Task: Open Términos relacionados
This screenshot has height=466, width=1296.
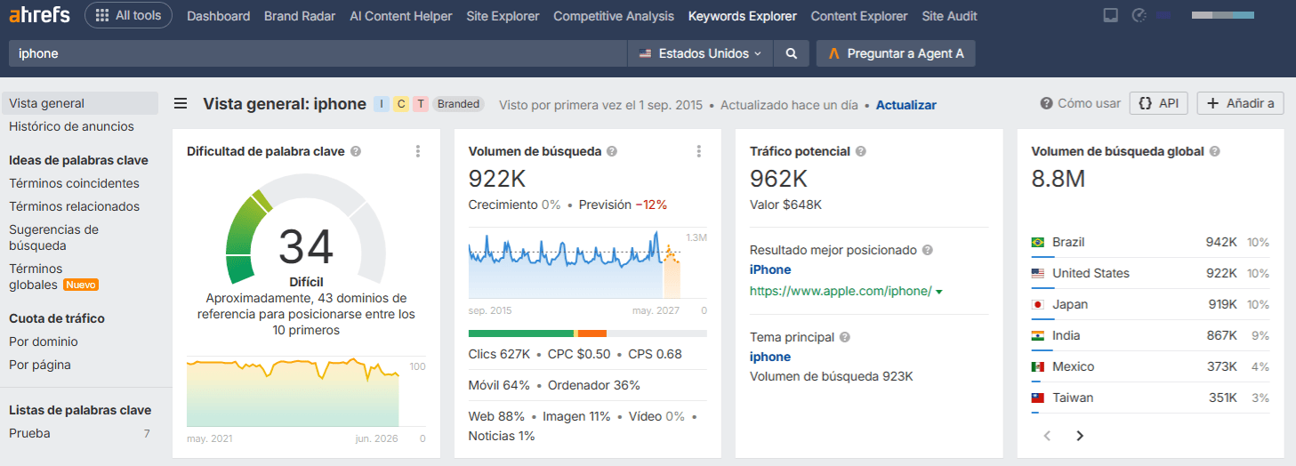Action: point(74,206)
